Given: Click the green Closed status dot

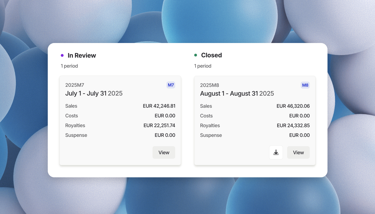Looking at the screenshot, I should coord(196,55).
